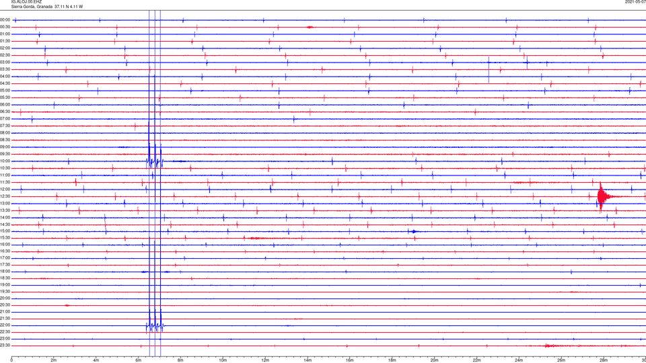The width and height of the screenshot is (646, 363).
Task: Select the 23:00 trace time label
Action: (x=5, y=339)
